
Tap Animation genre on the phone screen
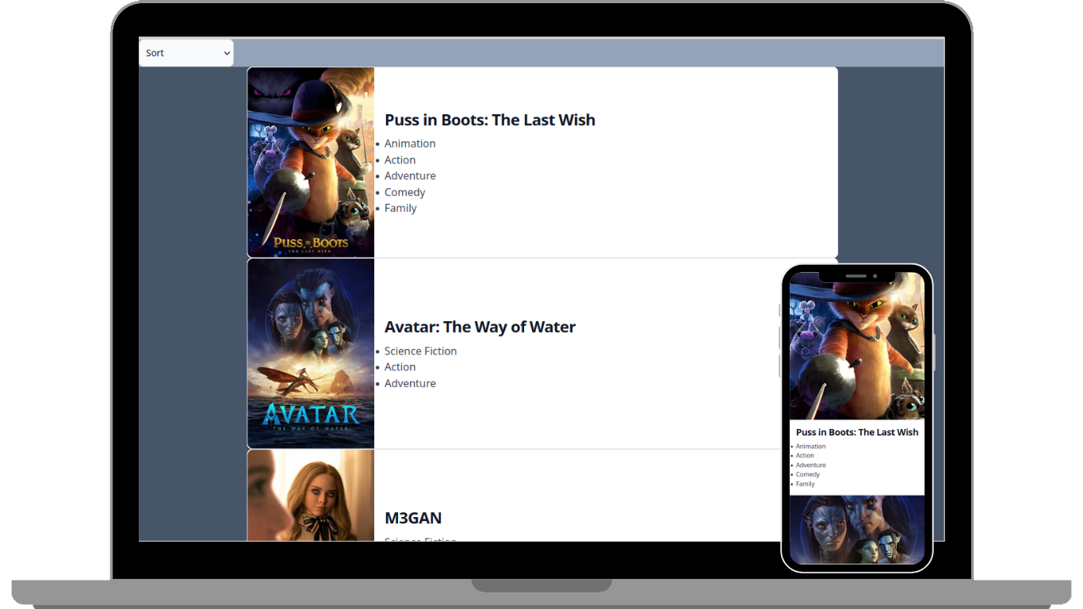(810, 446)
